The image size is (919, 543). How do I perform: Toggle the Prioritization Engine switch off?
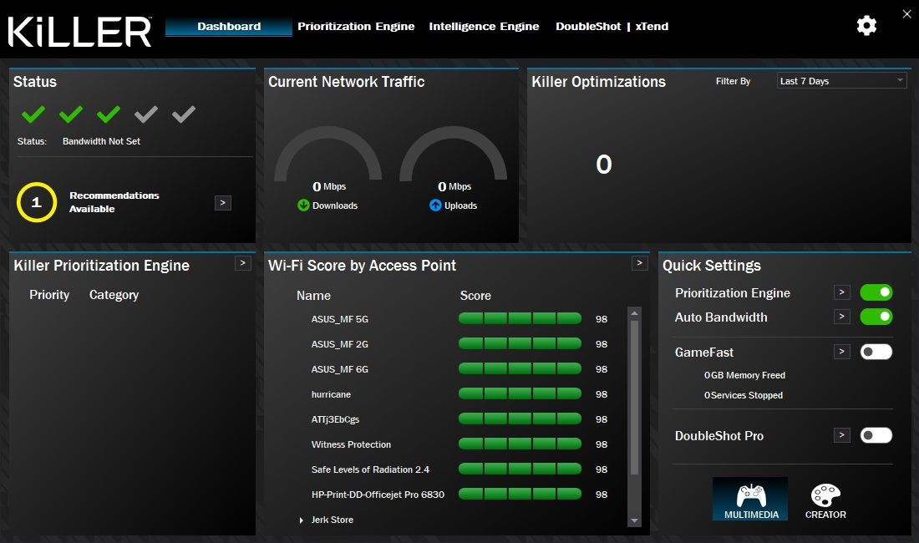[x=876, y=292]
